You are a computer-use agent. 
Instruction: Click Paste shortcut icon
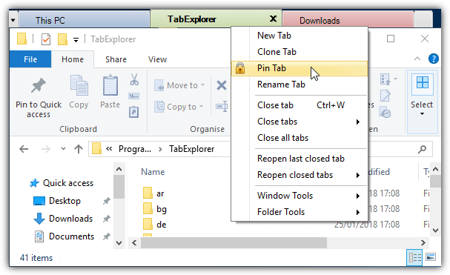coord(134,112)
